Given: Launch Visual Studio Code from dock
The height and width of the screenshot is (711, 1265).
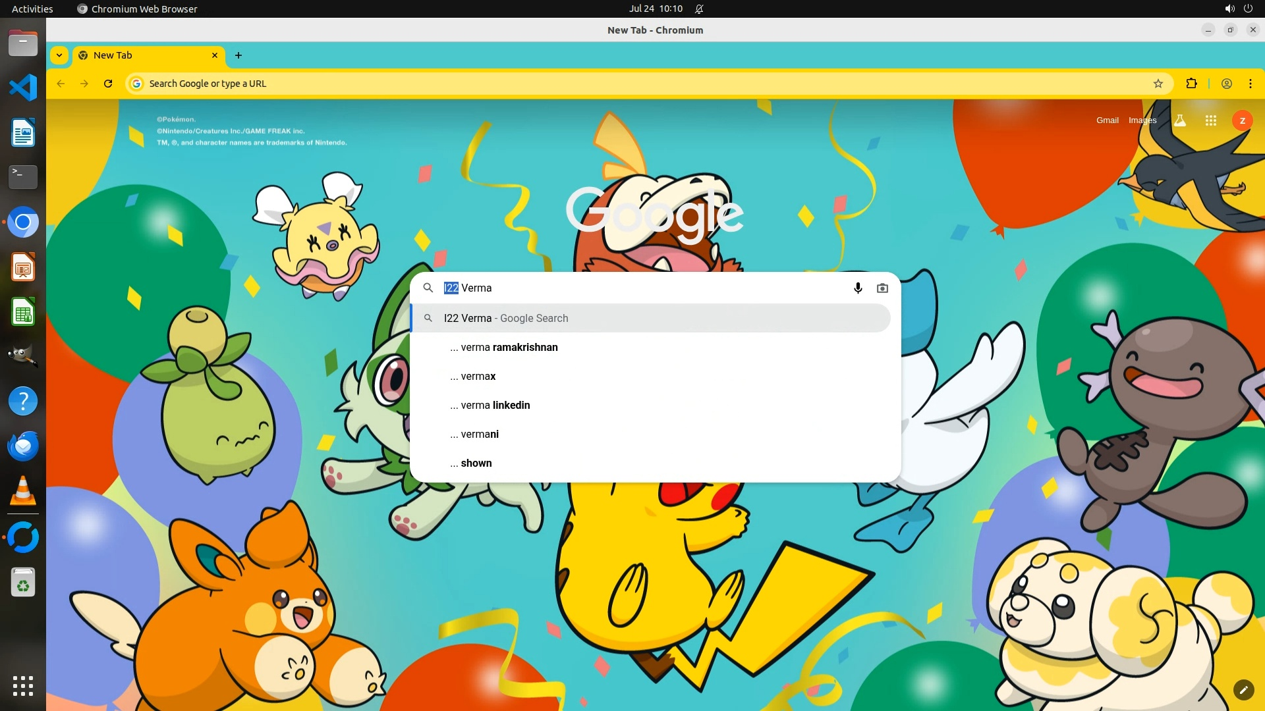Looking at the screenshot, I should (23, 88).
